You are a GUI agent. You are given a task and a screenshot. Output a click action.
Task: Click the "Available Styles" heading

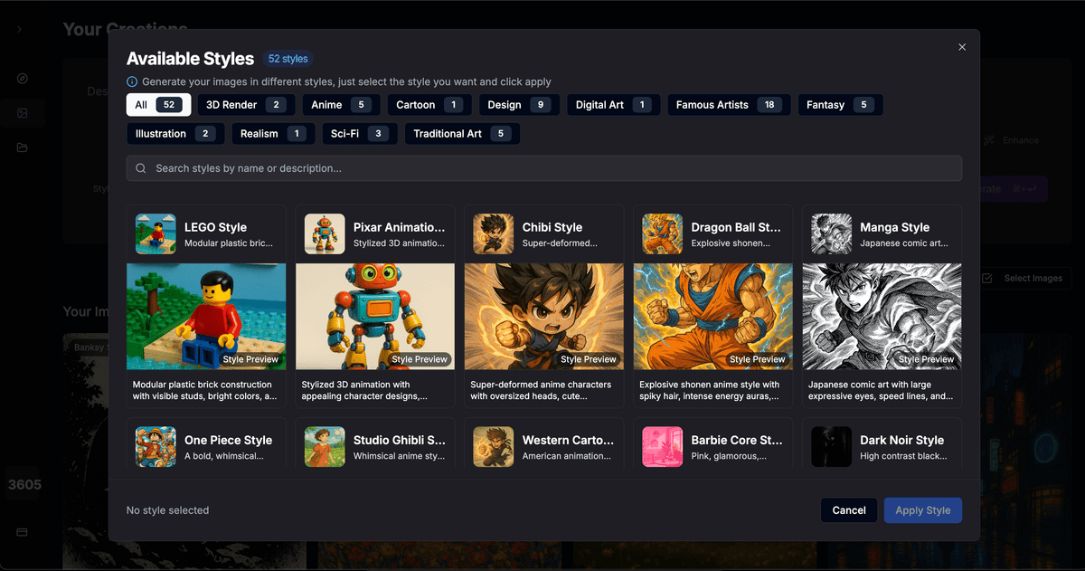(x=190, y=59)
